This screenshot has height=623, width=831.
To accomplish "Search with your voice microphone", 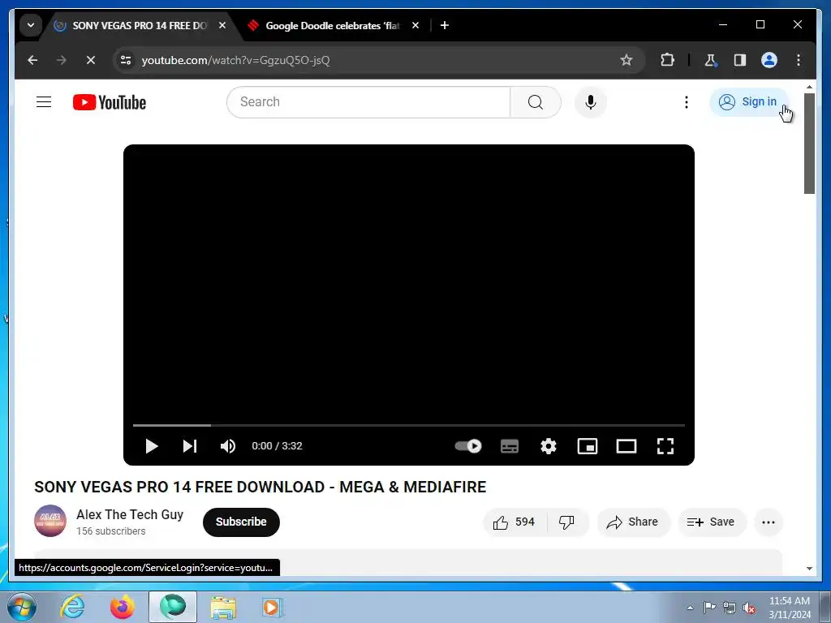I will coord(591,101).
